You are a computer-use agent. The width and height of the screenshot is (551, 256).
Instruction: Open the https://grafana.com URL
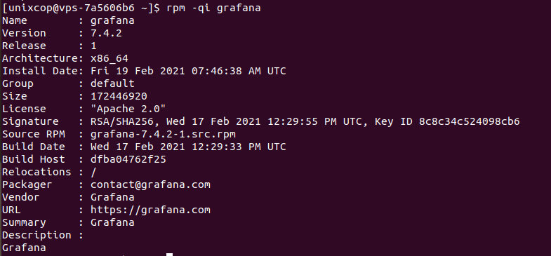pos(150,210)
